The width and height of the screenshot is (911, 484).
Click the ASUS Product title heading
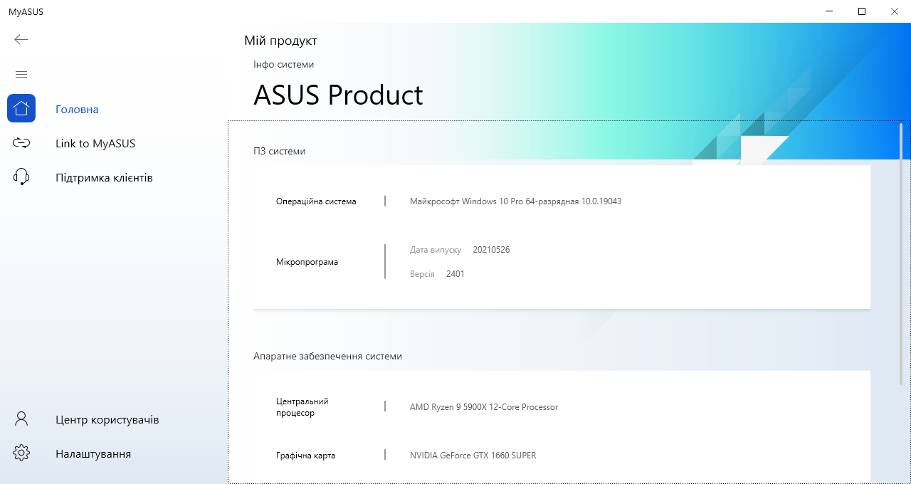click(x=338, y=95)
